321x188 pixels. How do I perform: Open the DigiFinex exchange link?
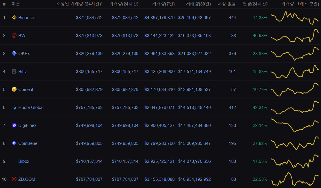(x=27, y=125)
